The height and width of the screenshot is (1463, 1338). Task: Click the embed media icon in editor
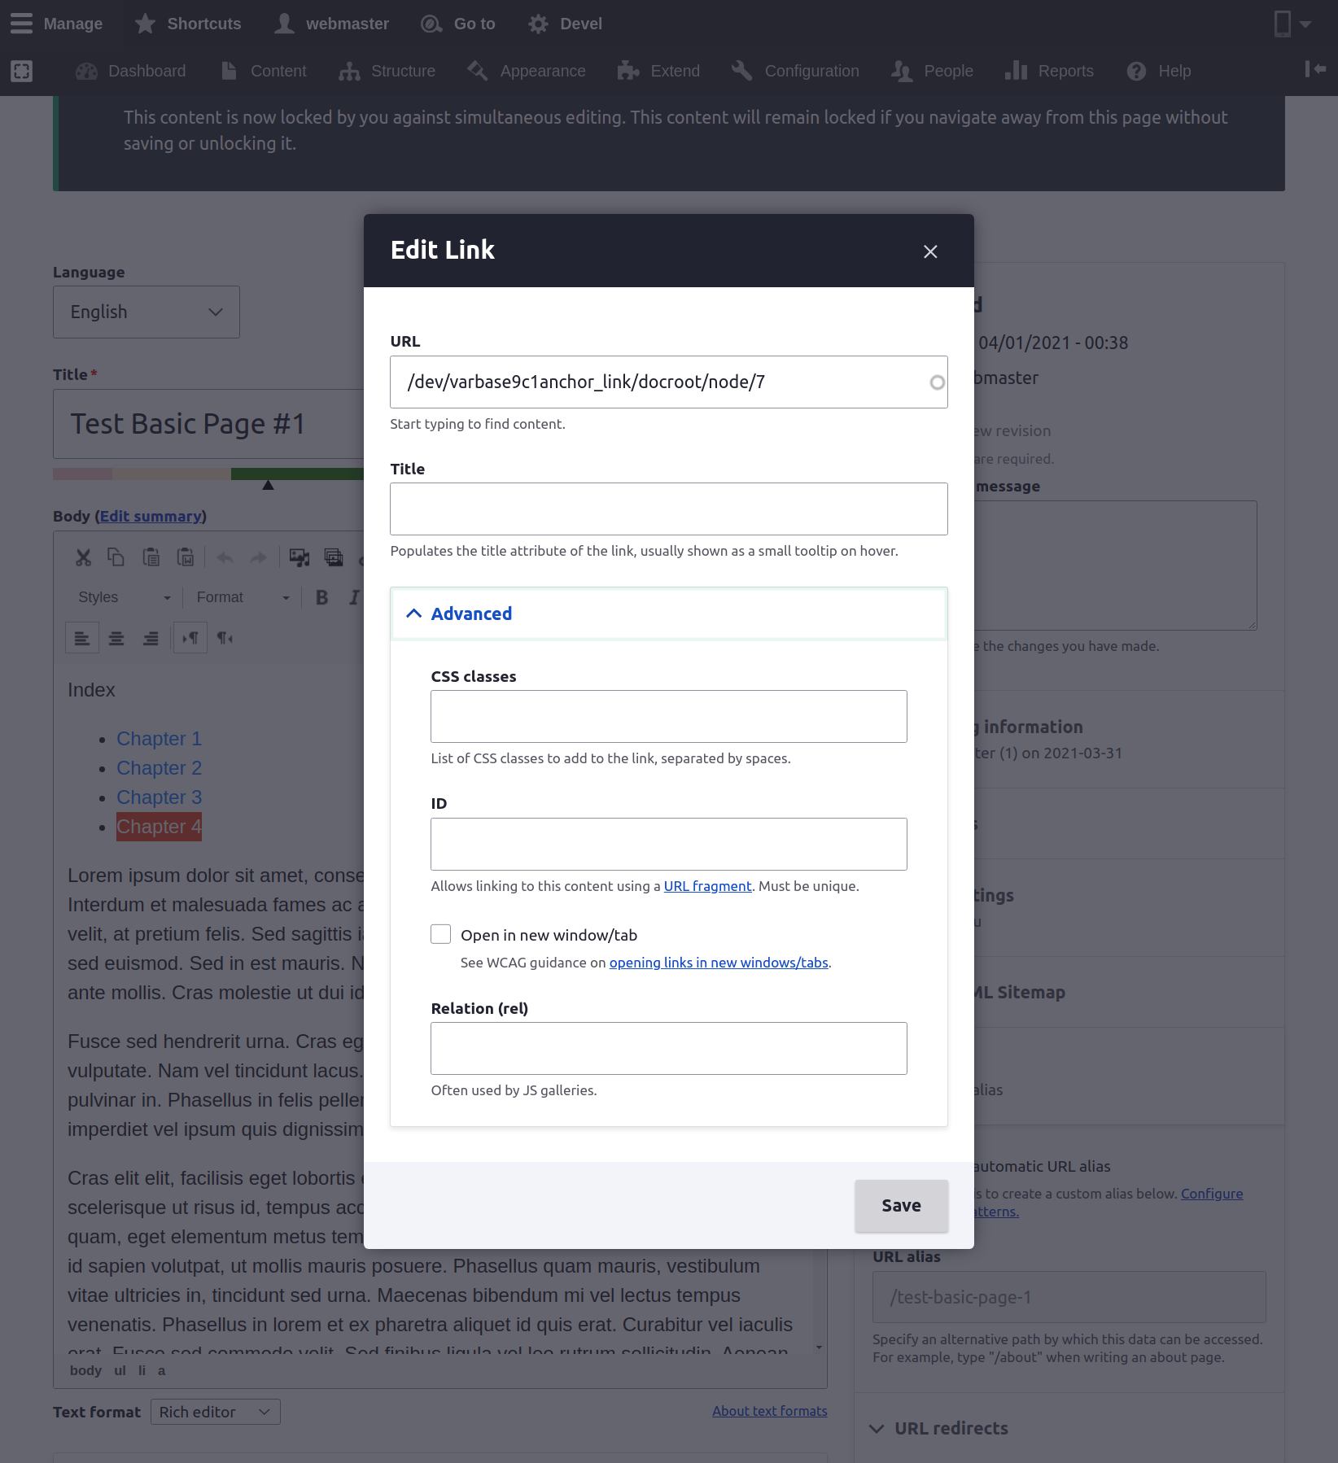pos(300,557)
